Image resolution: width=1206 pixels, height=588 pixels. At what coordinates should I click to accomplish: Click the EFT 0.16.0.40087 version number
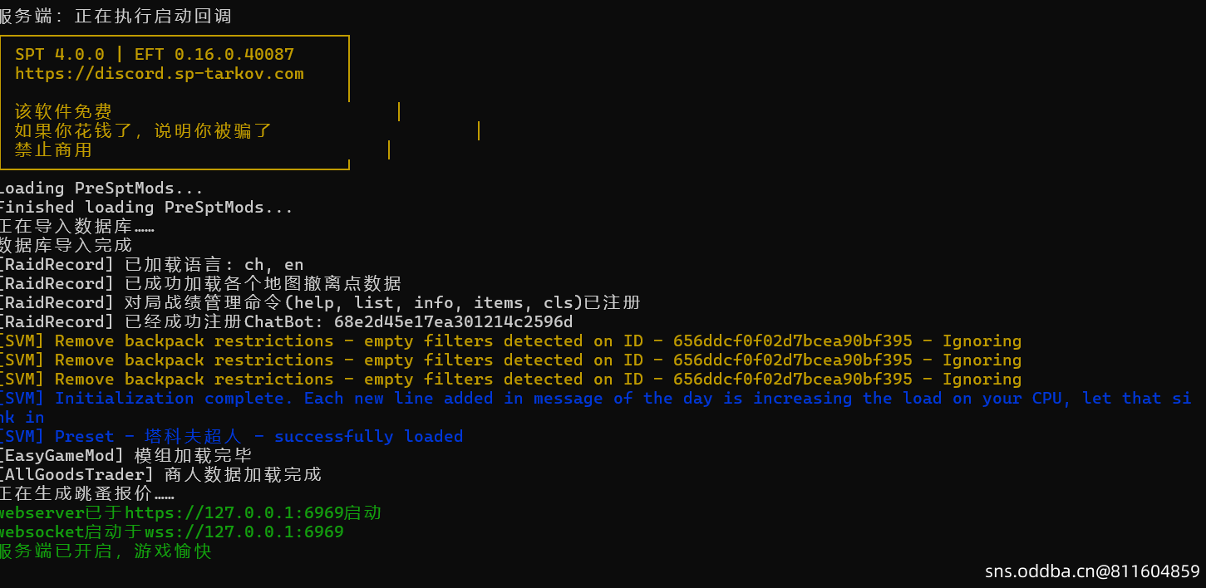pyautogui.click(x=214, y=55)
